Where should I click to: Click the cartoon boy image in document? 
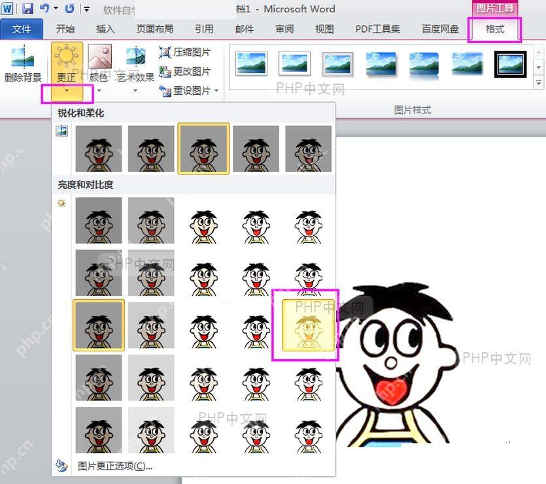click(x=397, y=365)
